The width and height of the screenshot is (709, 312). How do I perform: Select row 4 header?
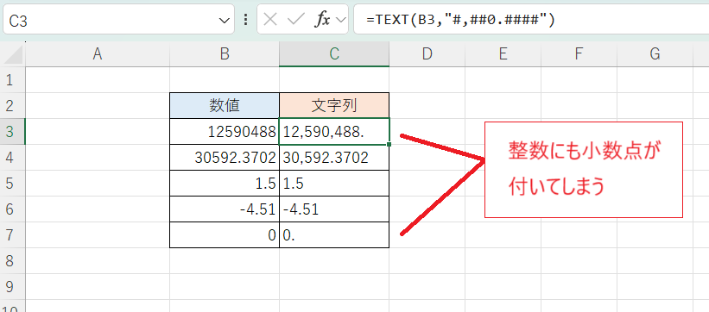click(12, 158)
